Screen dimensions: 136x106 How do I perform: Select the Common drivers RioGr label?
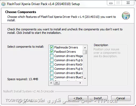click(x=68, y=64)
